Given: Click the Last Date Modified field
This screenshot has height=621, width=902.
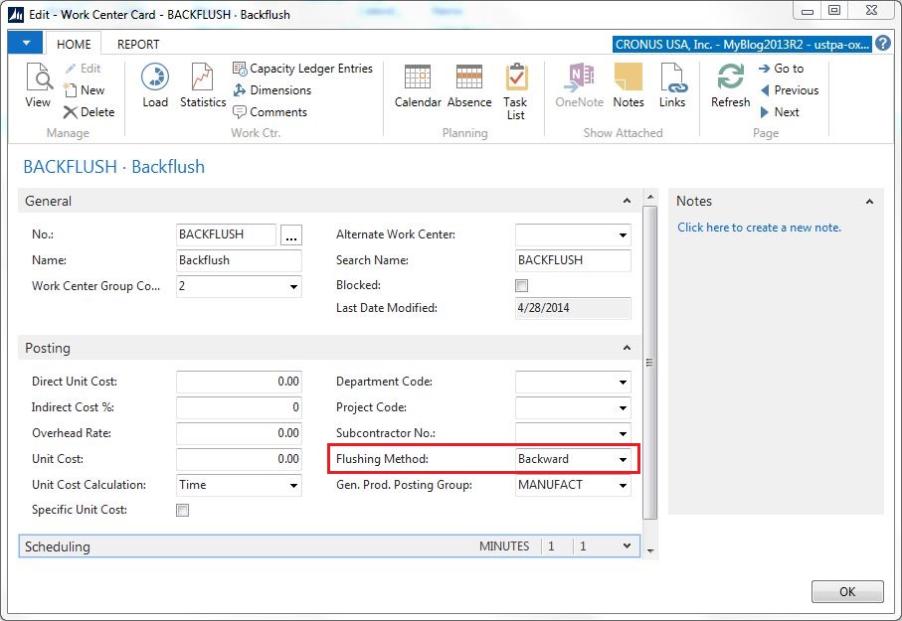Looking at the screenshot, I should [x=573, y=308].
